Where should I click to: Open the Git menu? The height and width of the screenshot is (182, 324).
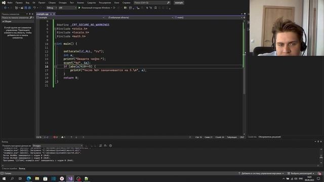point(34,3)
